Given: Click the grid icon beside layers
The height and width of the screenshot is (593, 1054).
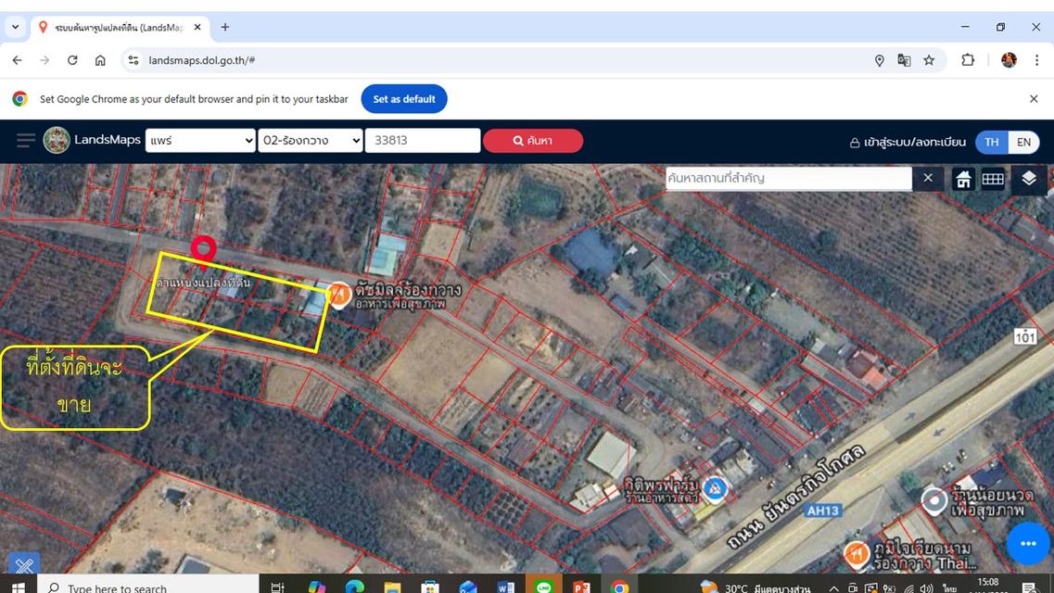Looking at the screenshot, I should click(993, 179).
